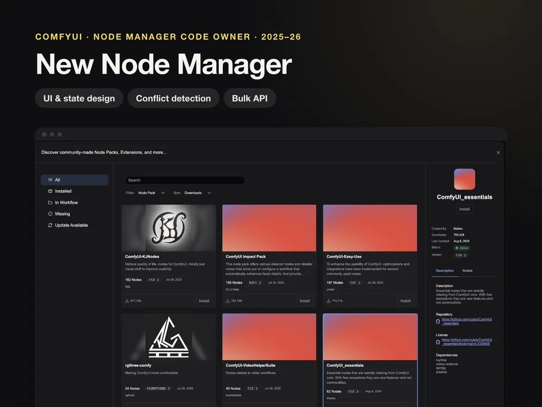Select Missing in the sidebar
The width and height of the screenshot is (542, 407).
75,214
